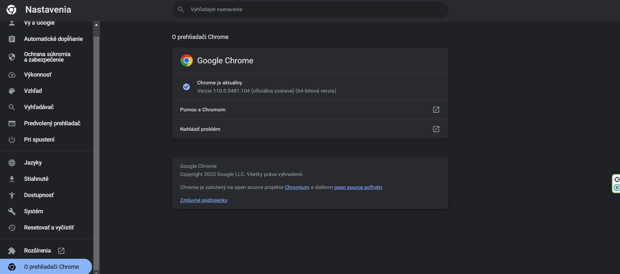The height and width of the screenshot is (274, 620).
Task: Click the Vyhľadajte nastavenia search field
Action: pyautogui.click(x=310, y=9)
